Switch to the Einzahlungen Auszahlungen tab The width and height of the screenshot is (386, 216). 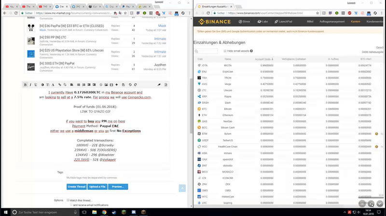pos(215,7)
